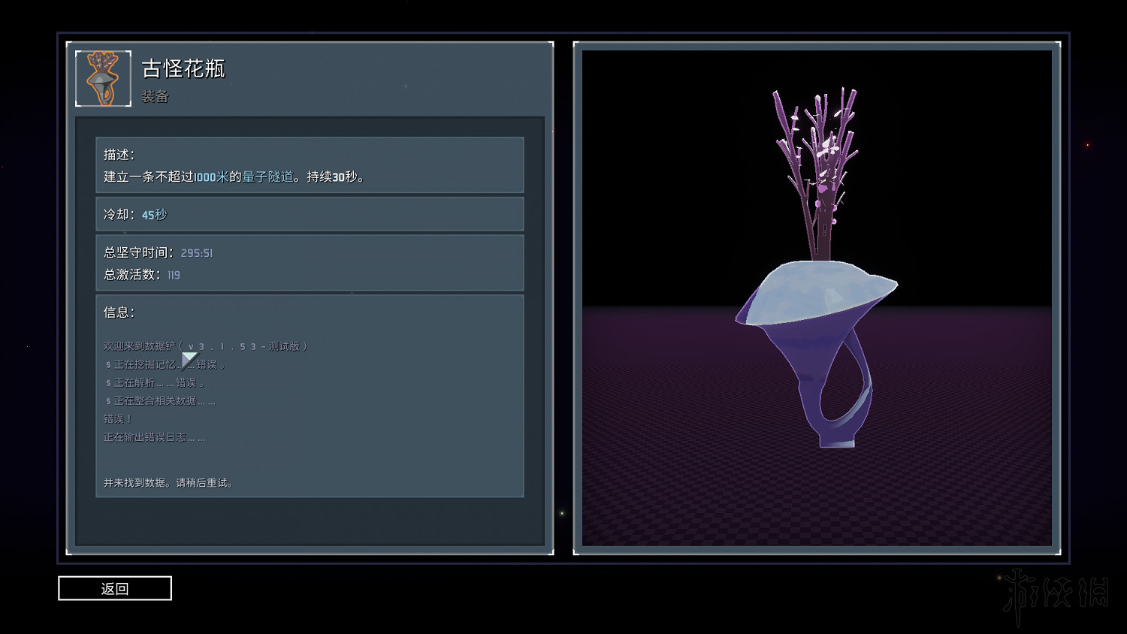
Task: Click the 45秒 cooldown value
Action: pos(154,215)
